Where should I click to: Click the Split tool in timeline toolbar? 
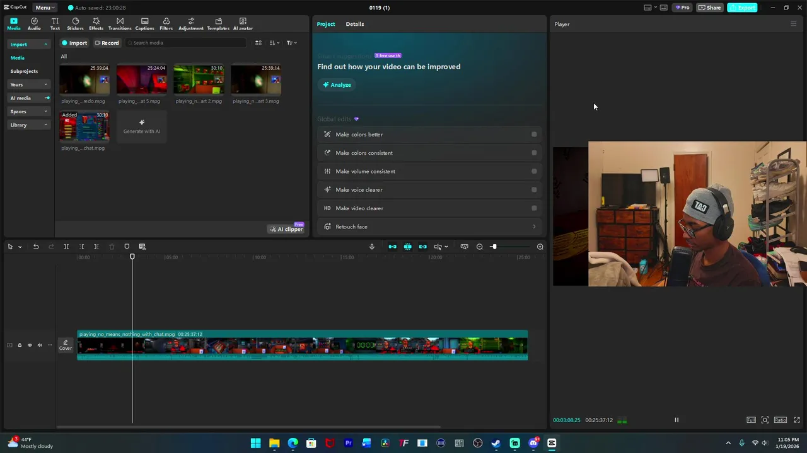pyautogui.click(x=66, y=247)
